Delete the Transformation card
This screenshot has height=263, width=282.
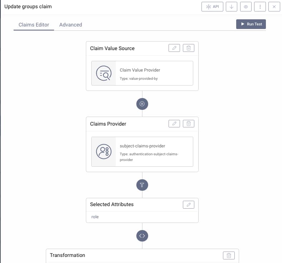click(x=229, y=255)
